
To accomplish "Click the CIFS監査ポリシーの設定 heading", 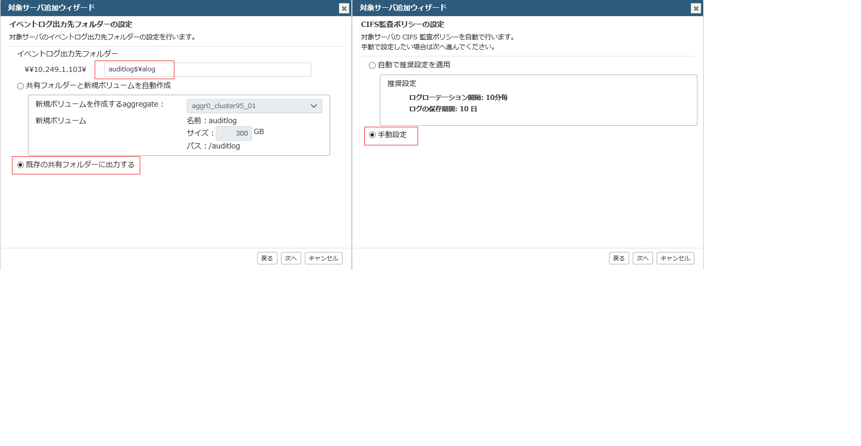I will click(x=403, y=24).
